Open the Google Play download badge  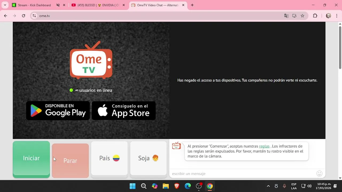[x=58, y=111]
